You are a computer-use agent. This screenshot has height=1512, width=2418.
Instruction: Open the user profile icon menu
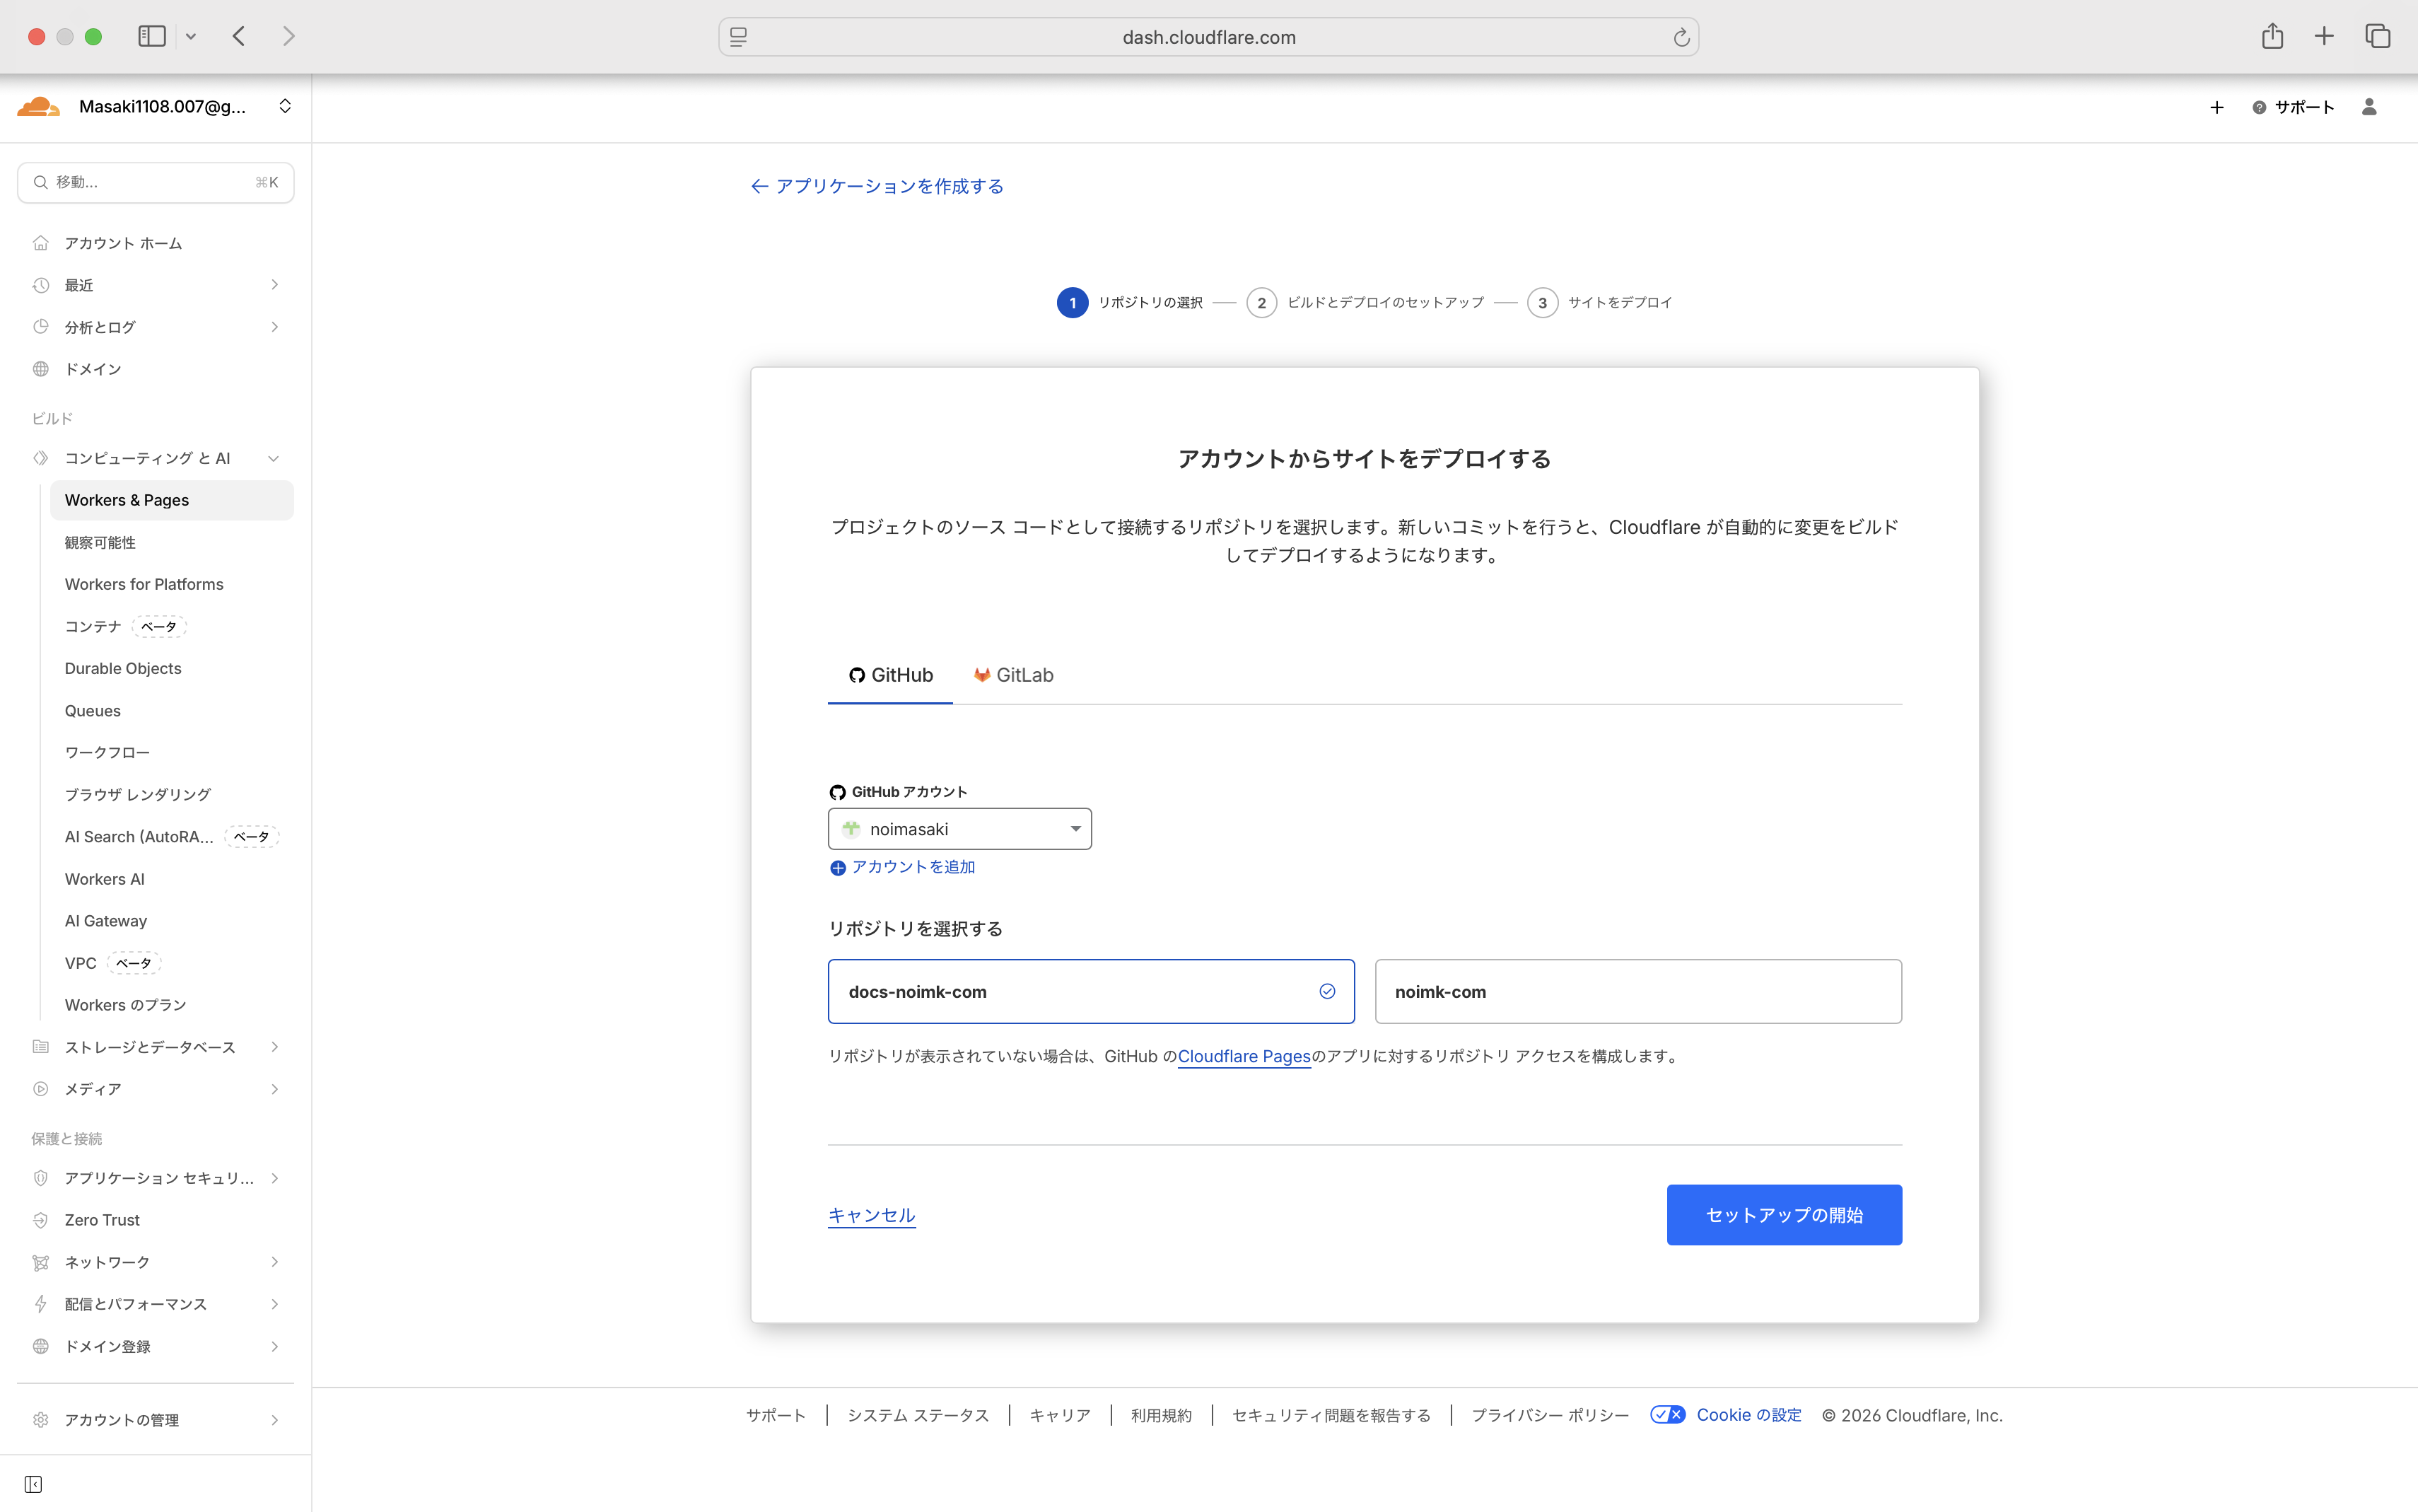[2368, 107]
